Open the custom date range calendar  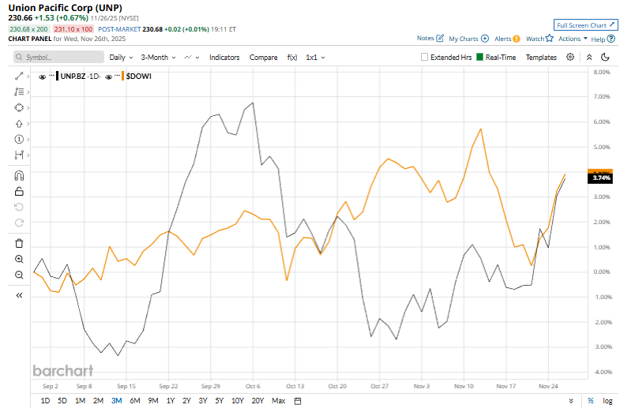click(x=298, y=401)
